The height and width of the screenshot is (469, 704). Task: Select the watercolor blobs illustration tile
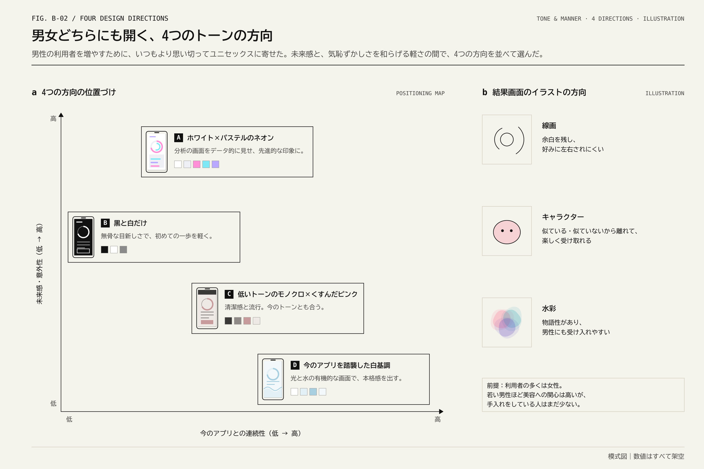coord(507,322)
